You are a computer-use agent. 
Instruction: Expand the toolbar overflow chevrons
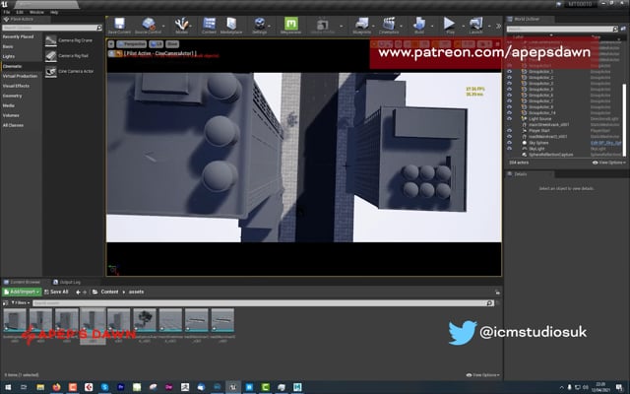pos(499,27)
